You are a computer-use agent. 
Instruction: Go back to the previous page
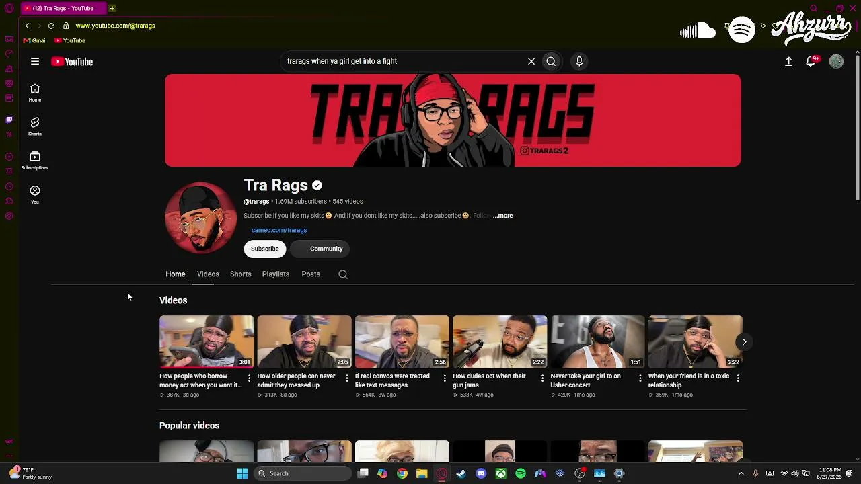pyautogui.click(x=27, y=26)
